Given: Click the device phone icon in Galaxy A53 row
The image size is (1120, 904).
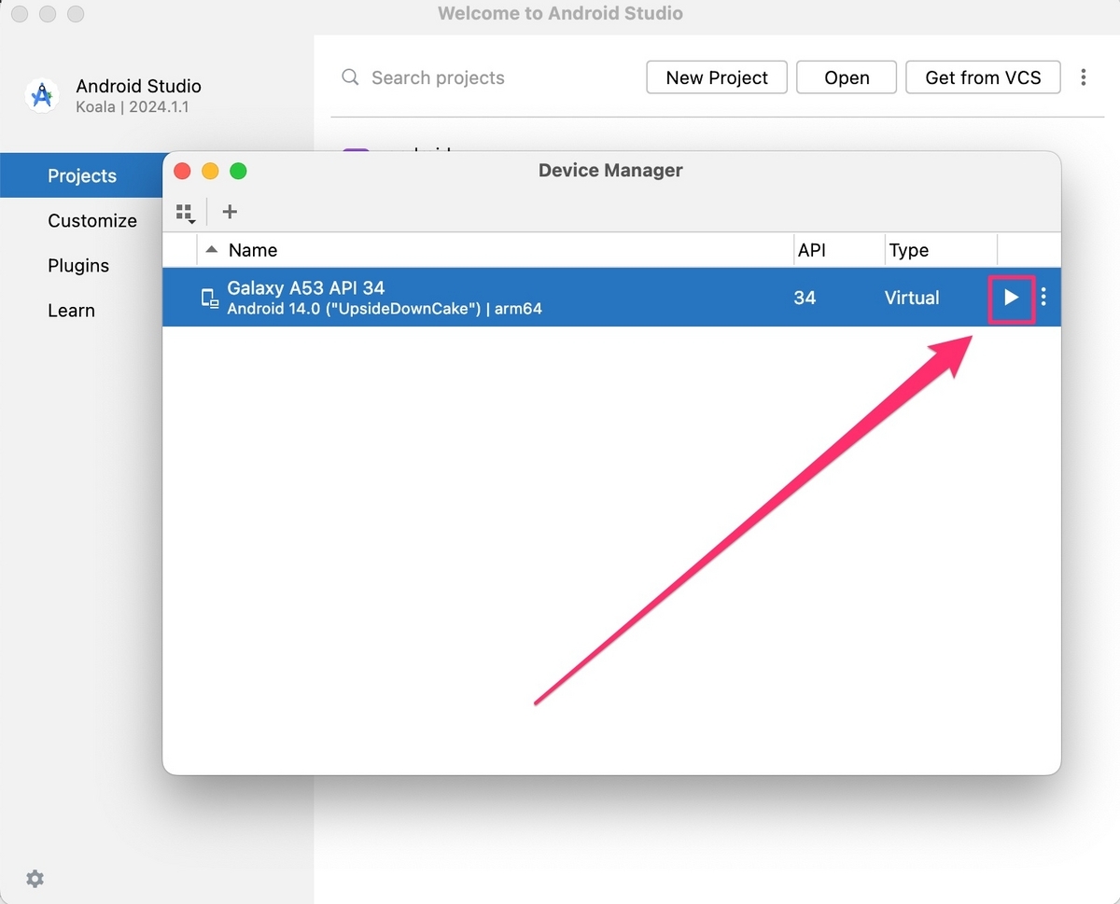Looking at the screenshot, I should click(210, 298).
